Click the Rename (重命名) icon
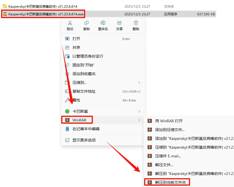 103,23
